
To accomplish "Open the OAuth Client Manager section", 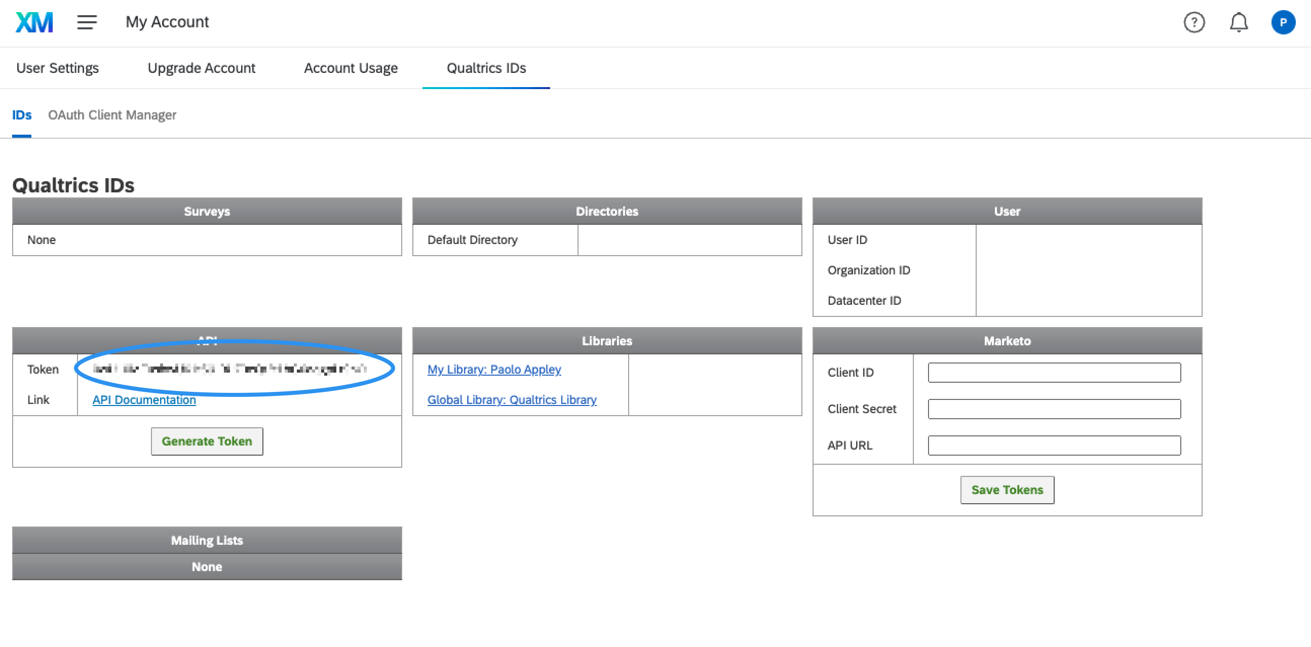I will (x=112, y=115).
